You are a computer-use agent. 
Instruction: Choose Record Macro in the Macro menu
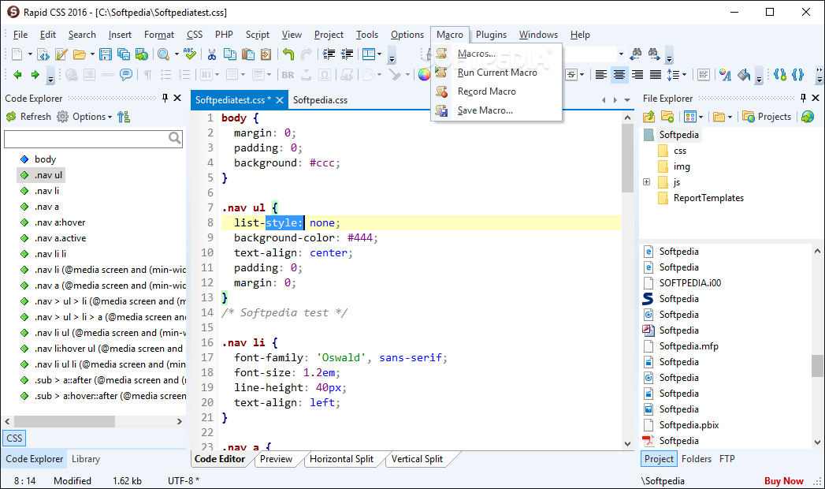click(x=496, y=91)
